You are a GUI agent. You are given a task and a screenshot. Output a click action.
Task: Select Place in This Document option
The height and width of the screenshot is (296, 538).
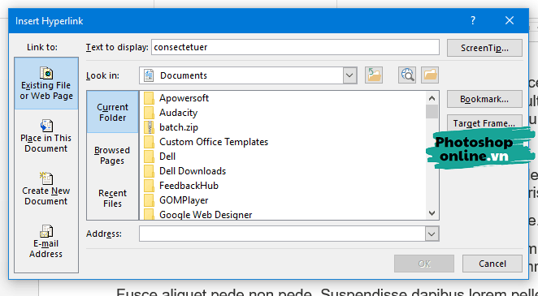pos(46,136)
